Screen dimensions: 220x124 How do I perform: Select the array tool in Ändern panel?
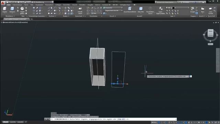click(x=72, y=13)
